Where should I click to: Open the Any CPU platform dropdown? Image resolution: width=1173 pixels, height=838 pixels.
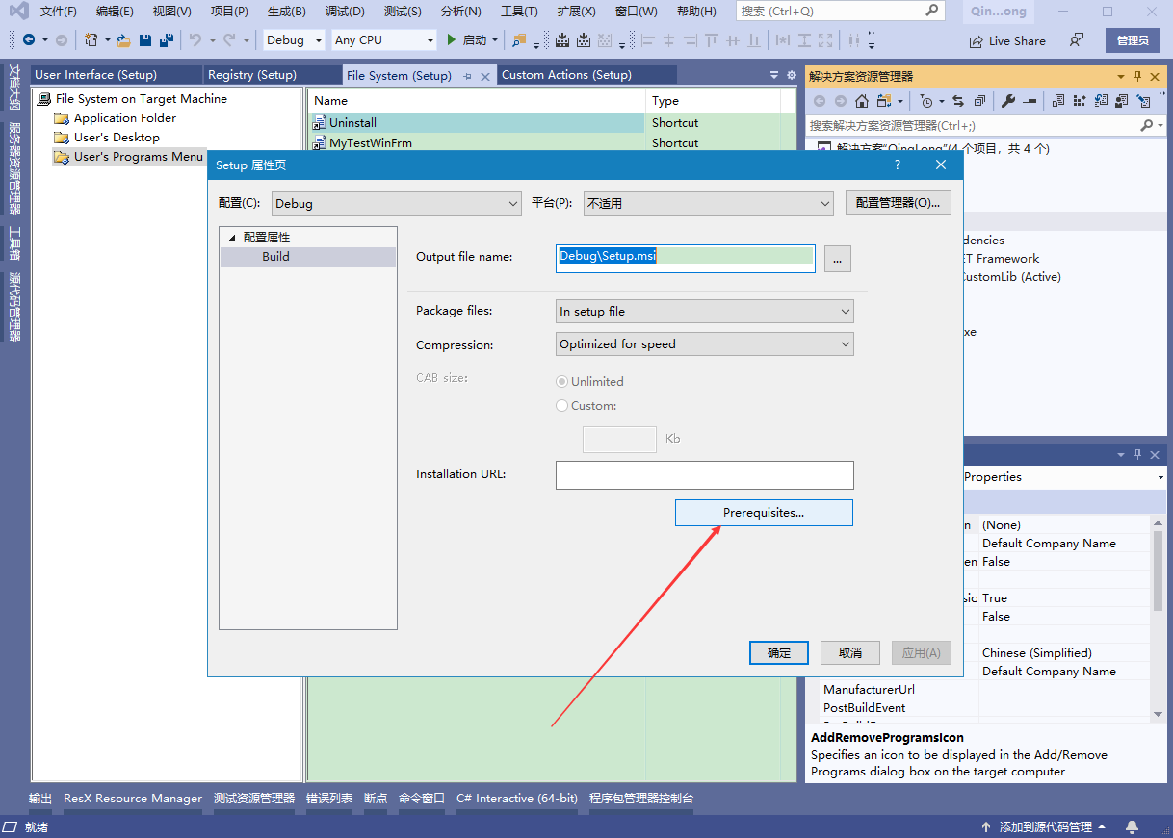(383, 40)
